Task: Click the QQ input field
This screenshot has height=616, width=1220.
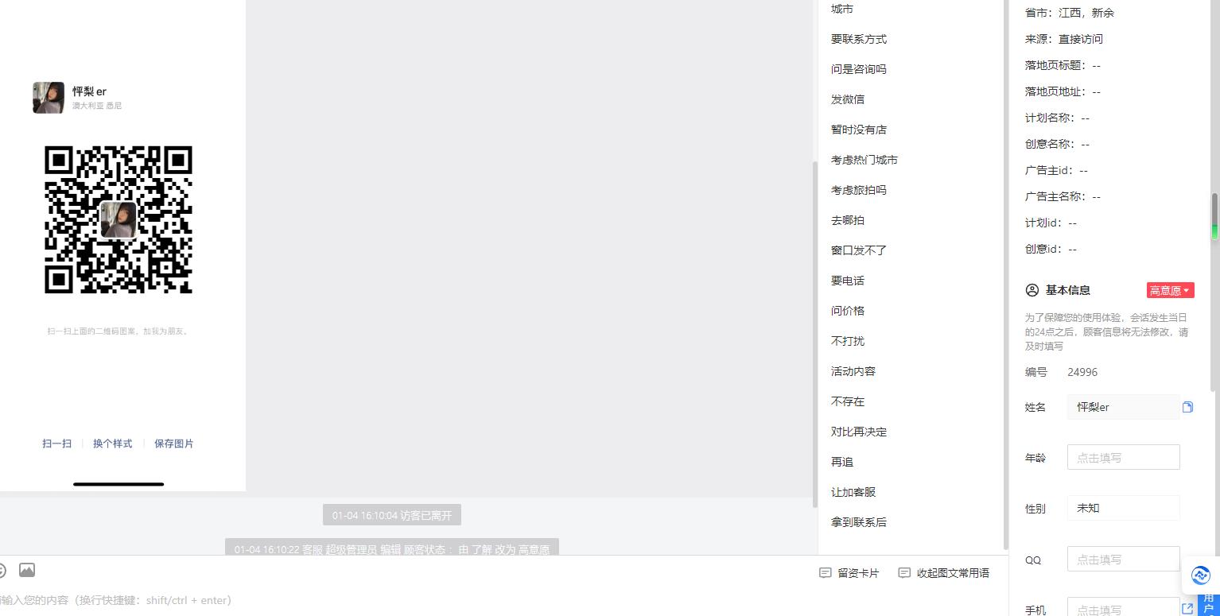Action: coord(1123,559)
